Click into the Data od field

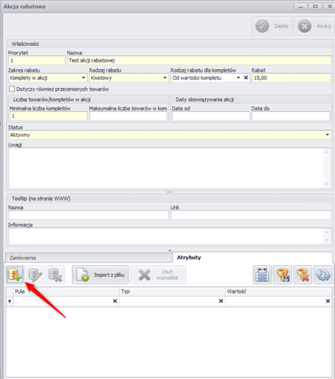pyautogui.click(x=211, y=116)
